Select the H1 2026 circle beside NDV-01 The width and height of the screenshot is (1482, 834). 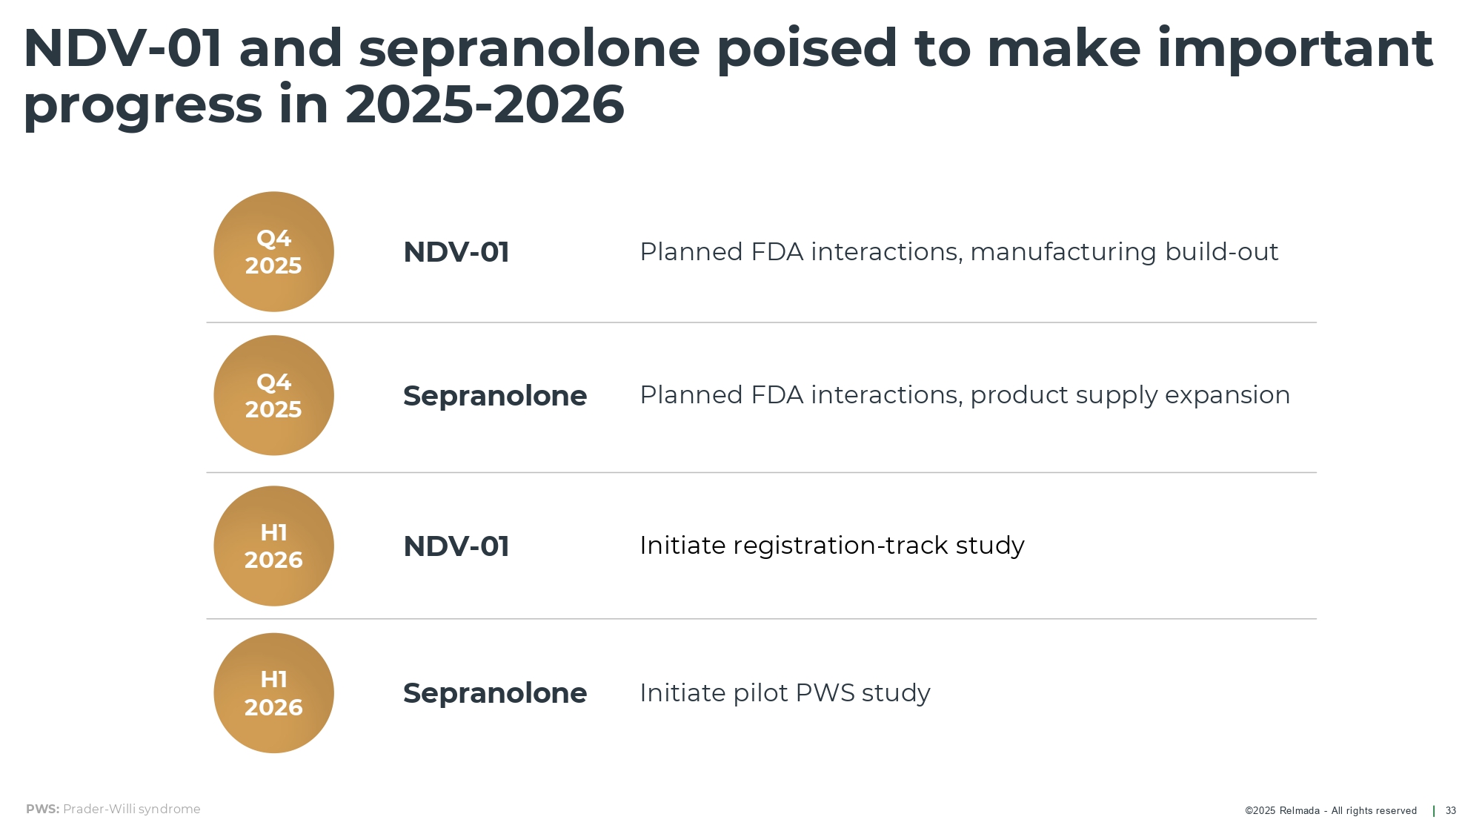click(273, 546)
